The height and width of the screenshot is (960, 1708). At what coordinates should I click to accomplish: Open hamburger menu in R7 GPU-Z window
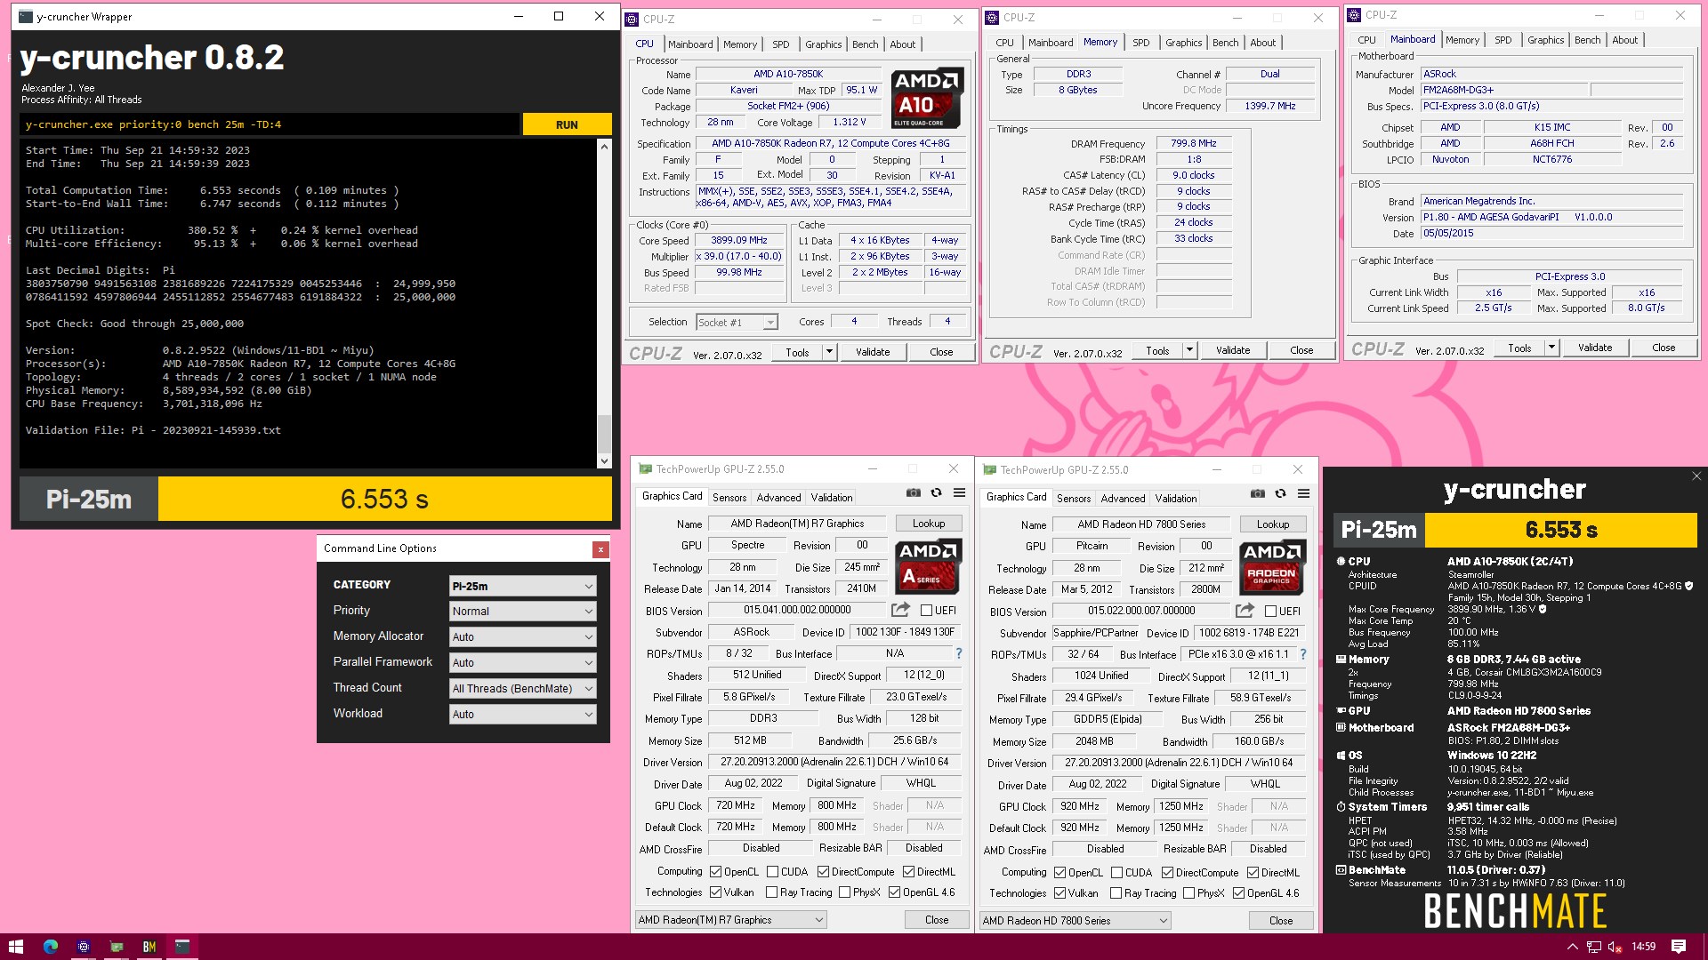(x=960, y=493)
